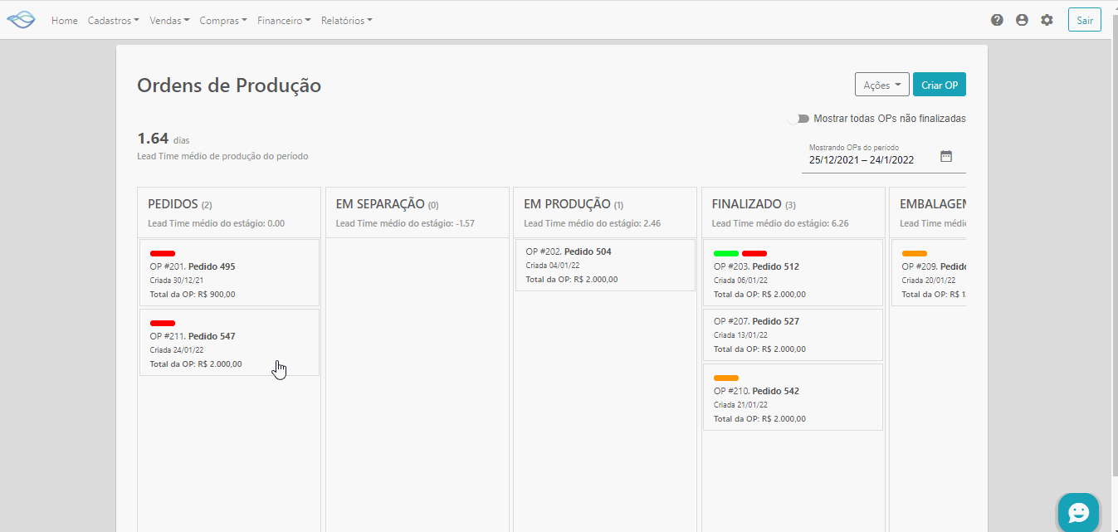Click the green indicator on OP #203
The height and width of the screenshot is (532, 1118).
click(x=725, y=253)
